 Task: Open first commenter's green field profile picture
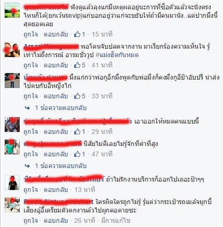click(x=12, y=10)
